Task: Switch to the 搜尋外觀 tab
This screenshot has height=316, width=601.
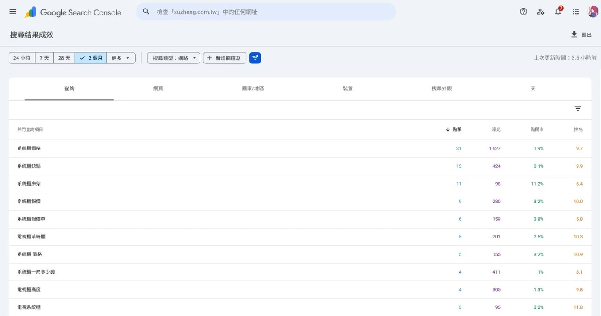Action: click(442, 89)
